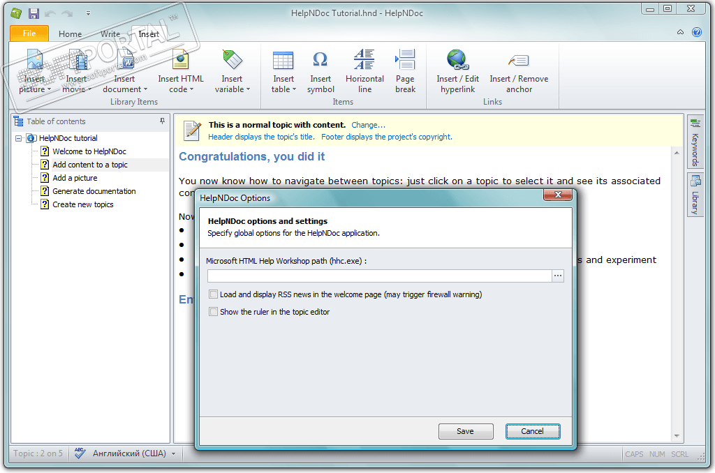This screenshot has height=473, width=715.
Task: Open the Help question mark icon
Action: coord(697,32)
